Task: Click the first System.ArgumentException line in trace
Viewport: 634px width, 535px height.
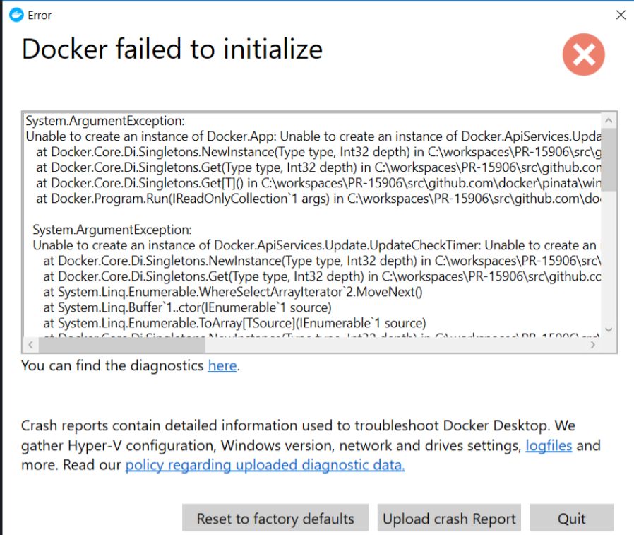Action: 105,121
